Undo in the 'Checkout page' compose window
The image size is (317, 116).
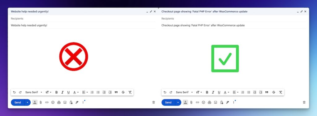[x=165, y=92]
